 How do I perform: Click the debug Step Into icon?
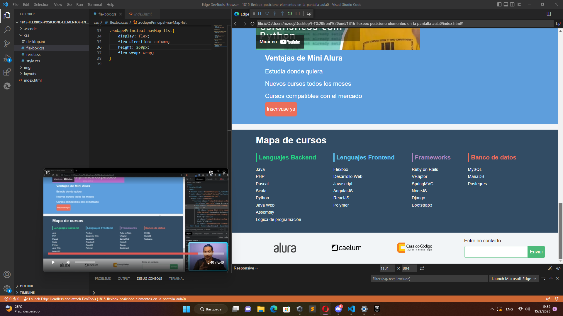tap(275, 13)
